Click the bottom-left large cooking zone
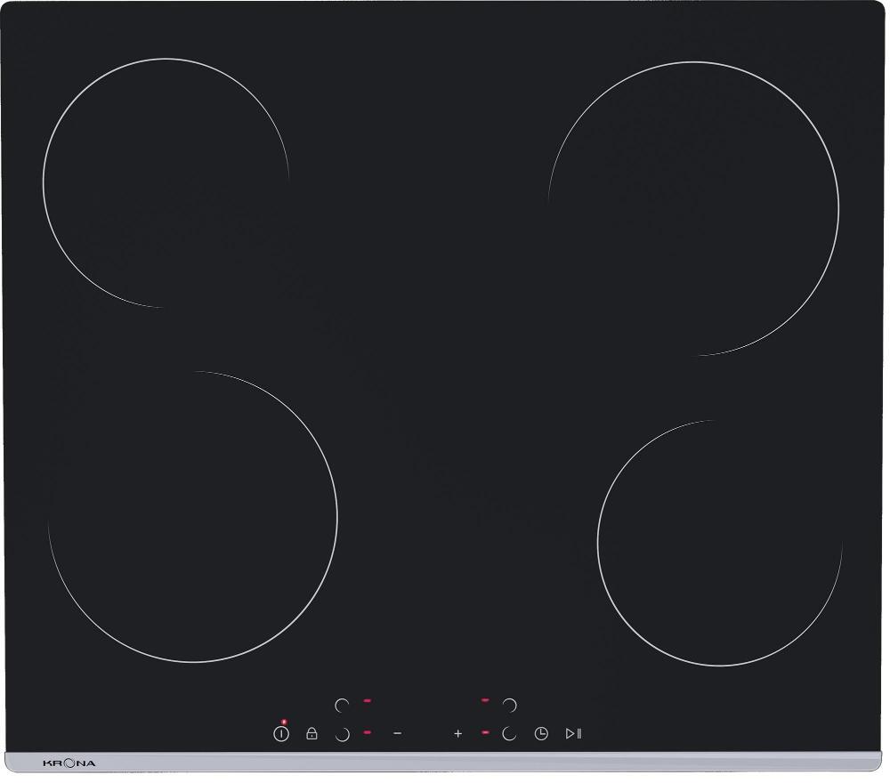 [x=193, y=516]
